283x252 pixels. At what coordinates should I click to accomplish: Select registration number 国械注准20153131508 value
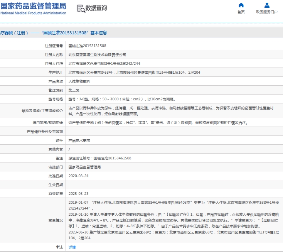click(88, 46)
